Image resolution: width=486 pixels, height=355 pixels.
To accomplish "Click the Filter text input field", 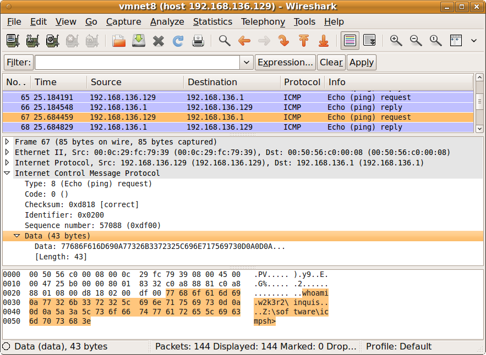I will tap(137, 63).
